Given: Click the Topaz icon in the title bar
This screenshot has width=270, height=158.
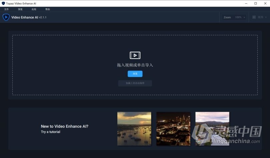Looking at the screenshot, I should click(x=3, y=3).
